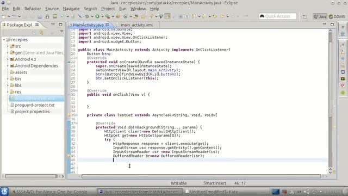Viewport: 348px width, 196px height.
Task: Open the New file dropdown arrow
Action: (9, 16)
